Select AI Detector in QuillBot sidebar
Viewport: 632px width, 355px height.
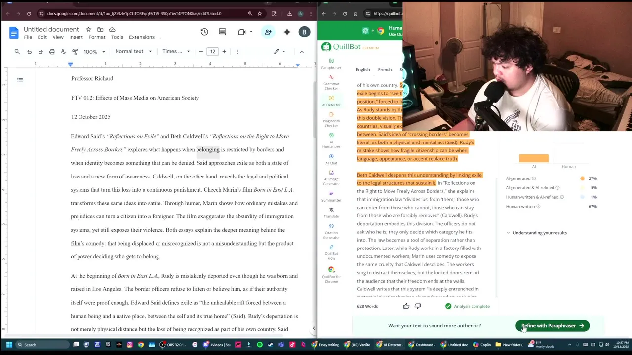331,101
